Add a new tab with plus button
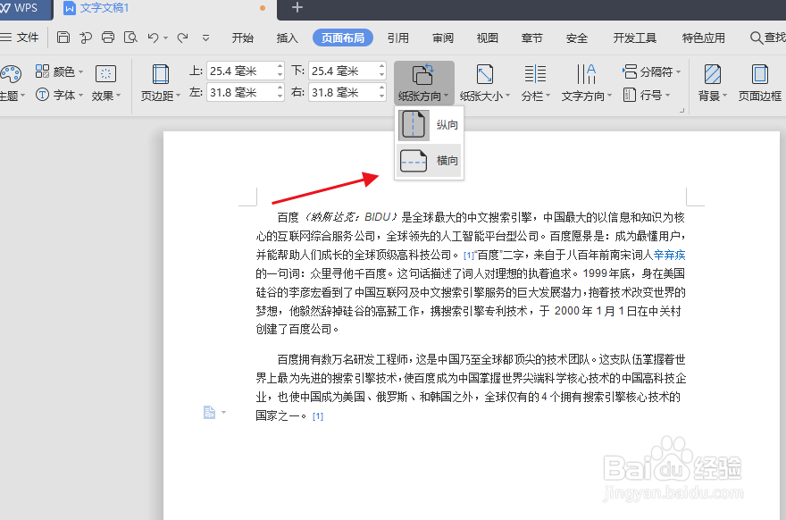786x520 pixels. tap(297, 7)
